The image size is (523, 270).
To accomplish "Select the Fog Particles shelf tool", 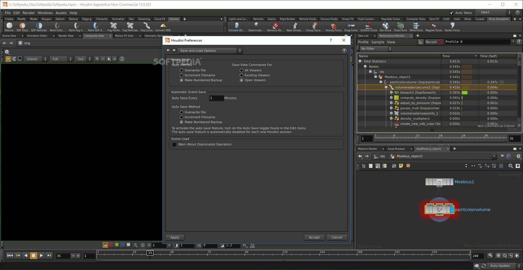I will point(130,27).
